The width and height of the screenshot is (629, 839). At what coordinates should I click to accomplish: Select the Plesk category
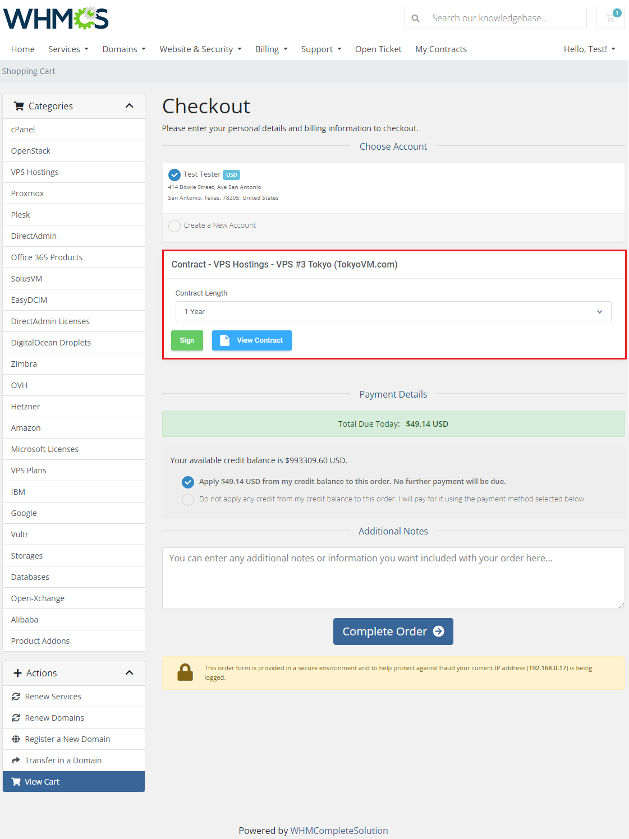point(74,215)
